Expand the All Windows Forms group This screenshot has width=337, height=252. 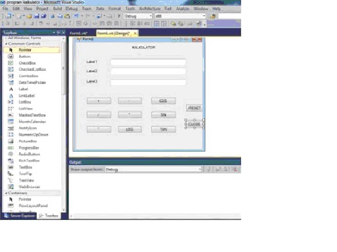[6, 38]
